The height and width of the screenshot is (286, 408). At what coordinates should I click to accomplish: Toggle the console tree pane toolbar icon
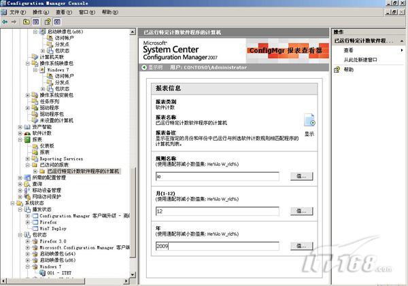tap(35, 22)
